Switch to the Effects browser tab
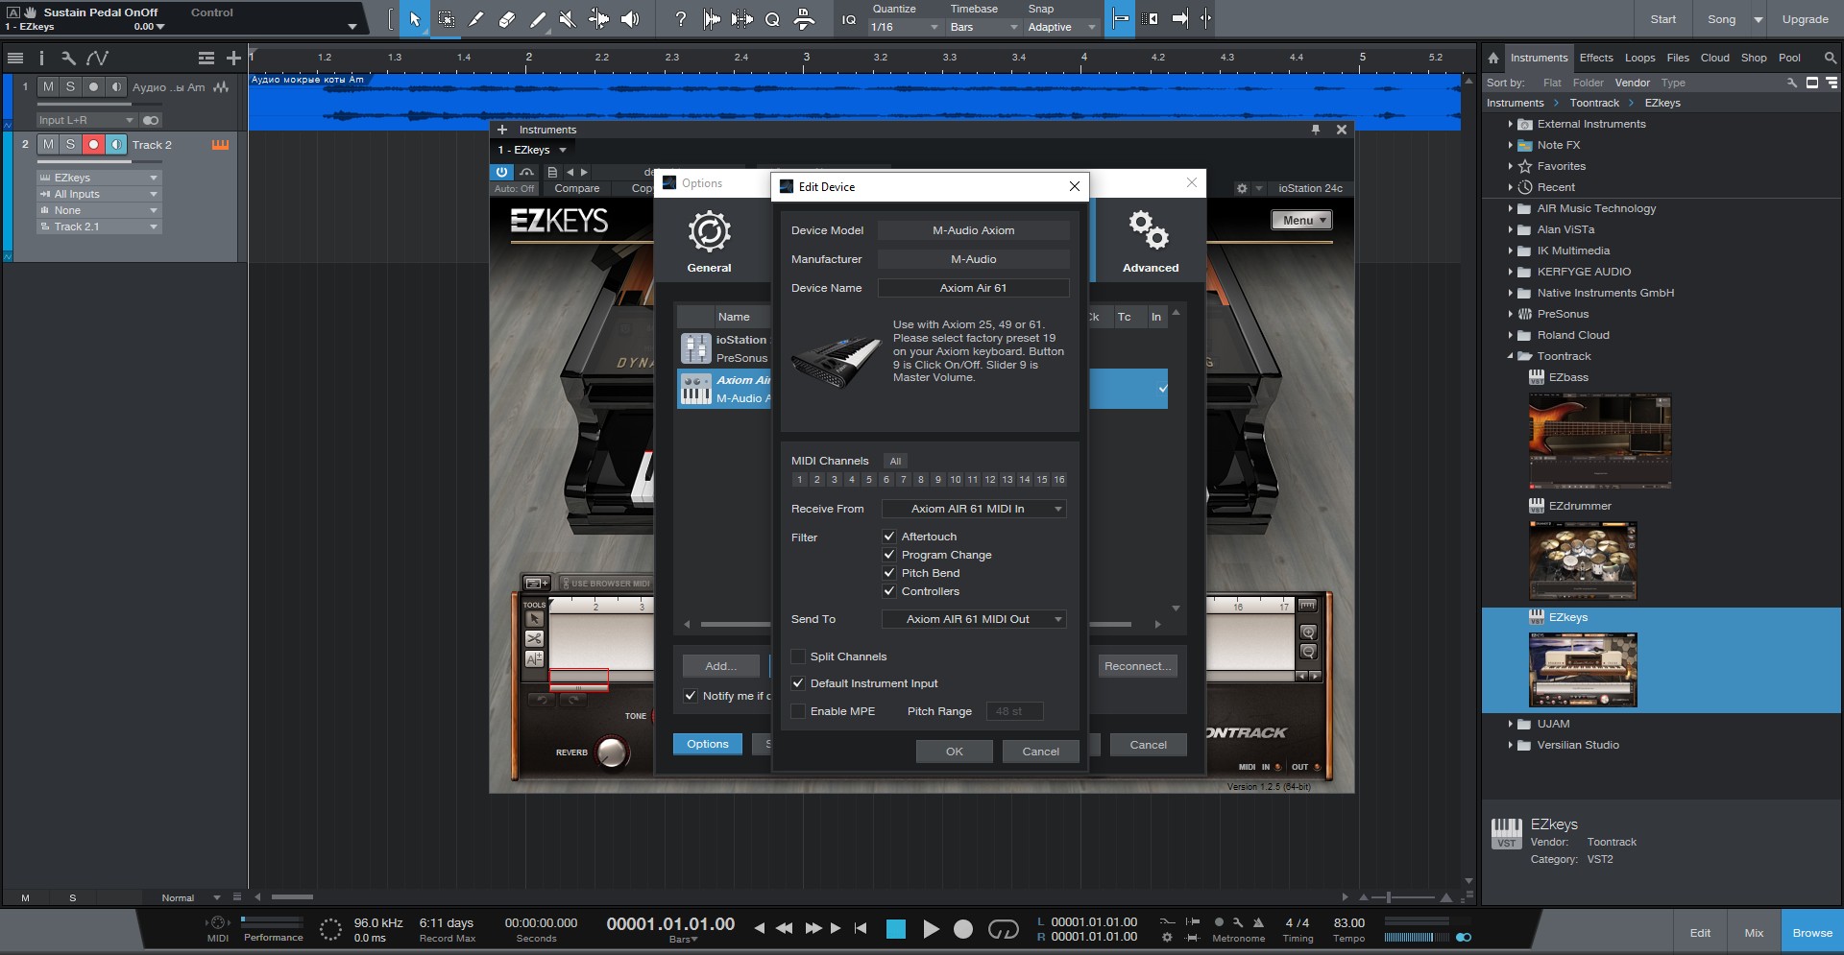 [1596, 58]
